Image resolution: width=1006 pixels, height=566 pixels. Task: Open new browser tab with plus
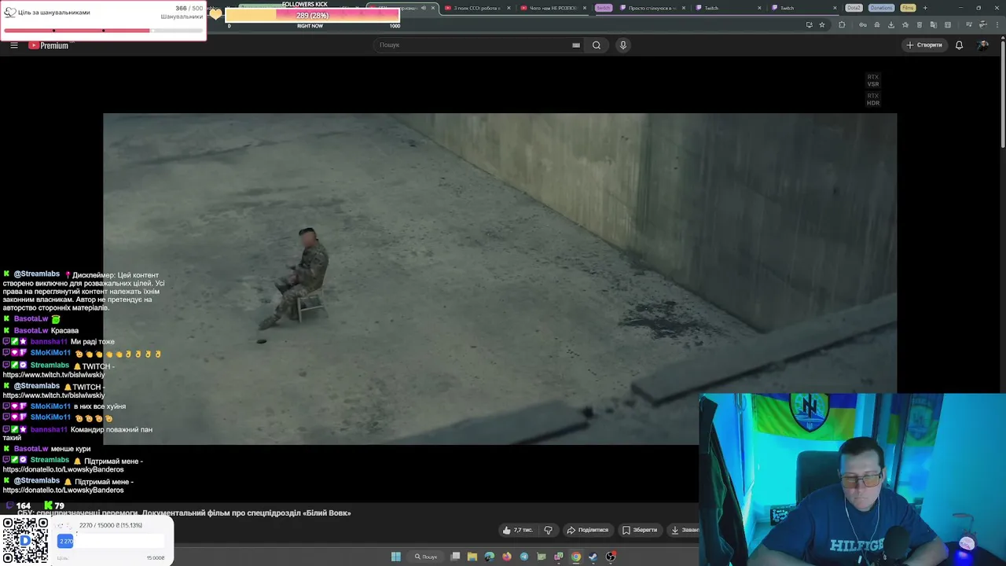[925, 8]
